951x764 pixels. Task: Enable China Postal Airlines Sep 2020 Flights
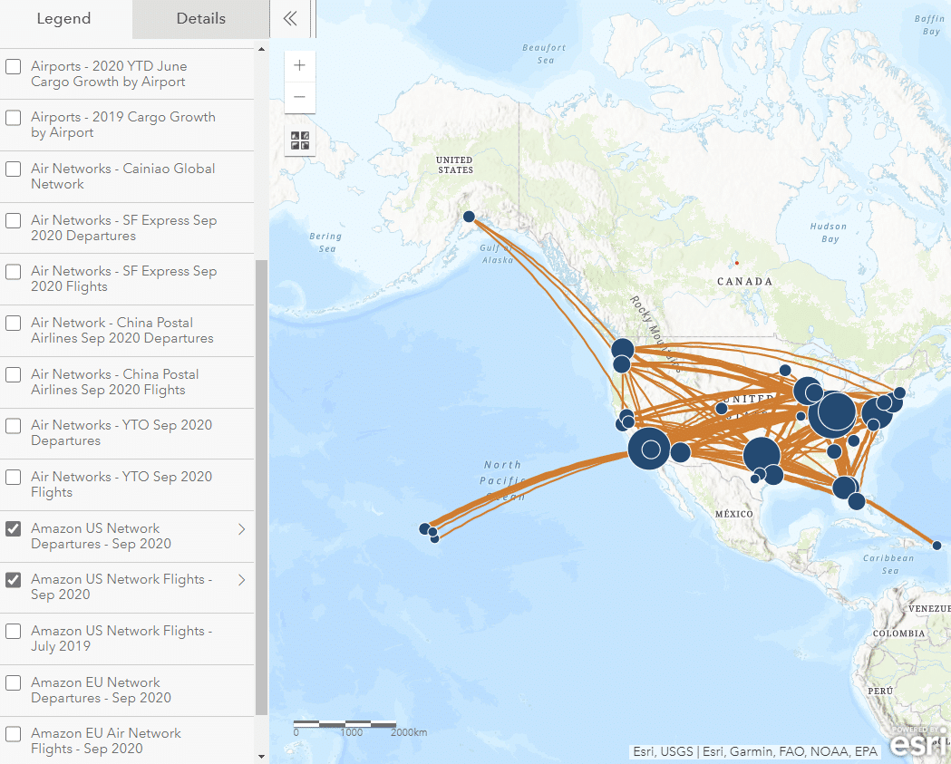coord(14,374)
